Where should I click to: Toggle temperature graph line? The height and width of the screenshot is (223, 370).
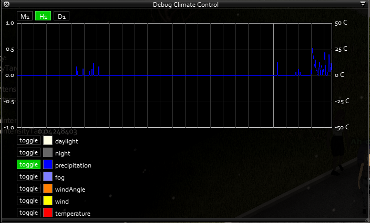[x=28, y=213]
